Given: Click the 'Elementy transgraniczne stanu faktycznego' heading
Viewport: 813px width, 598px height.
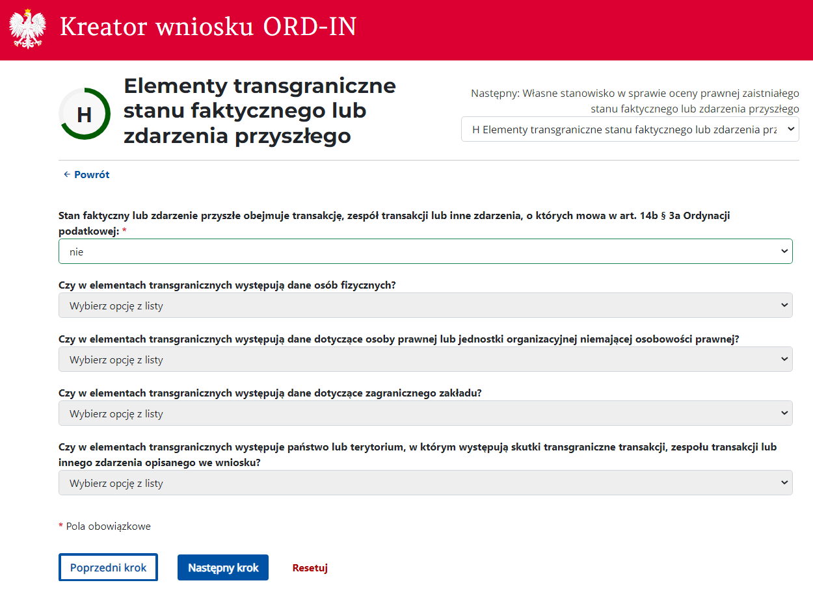Looking at the screenshot, I should pos(260,110).
